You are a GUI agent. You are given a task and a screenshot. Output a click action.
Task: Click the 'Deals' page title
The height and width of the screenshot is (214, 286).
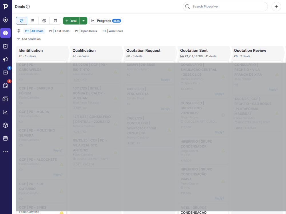point(20,7)
